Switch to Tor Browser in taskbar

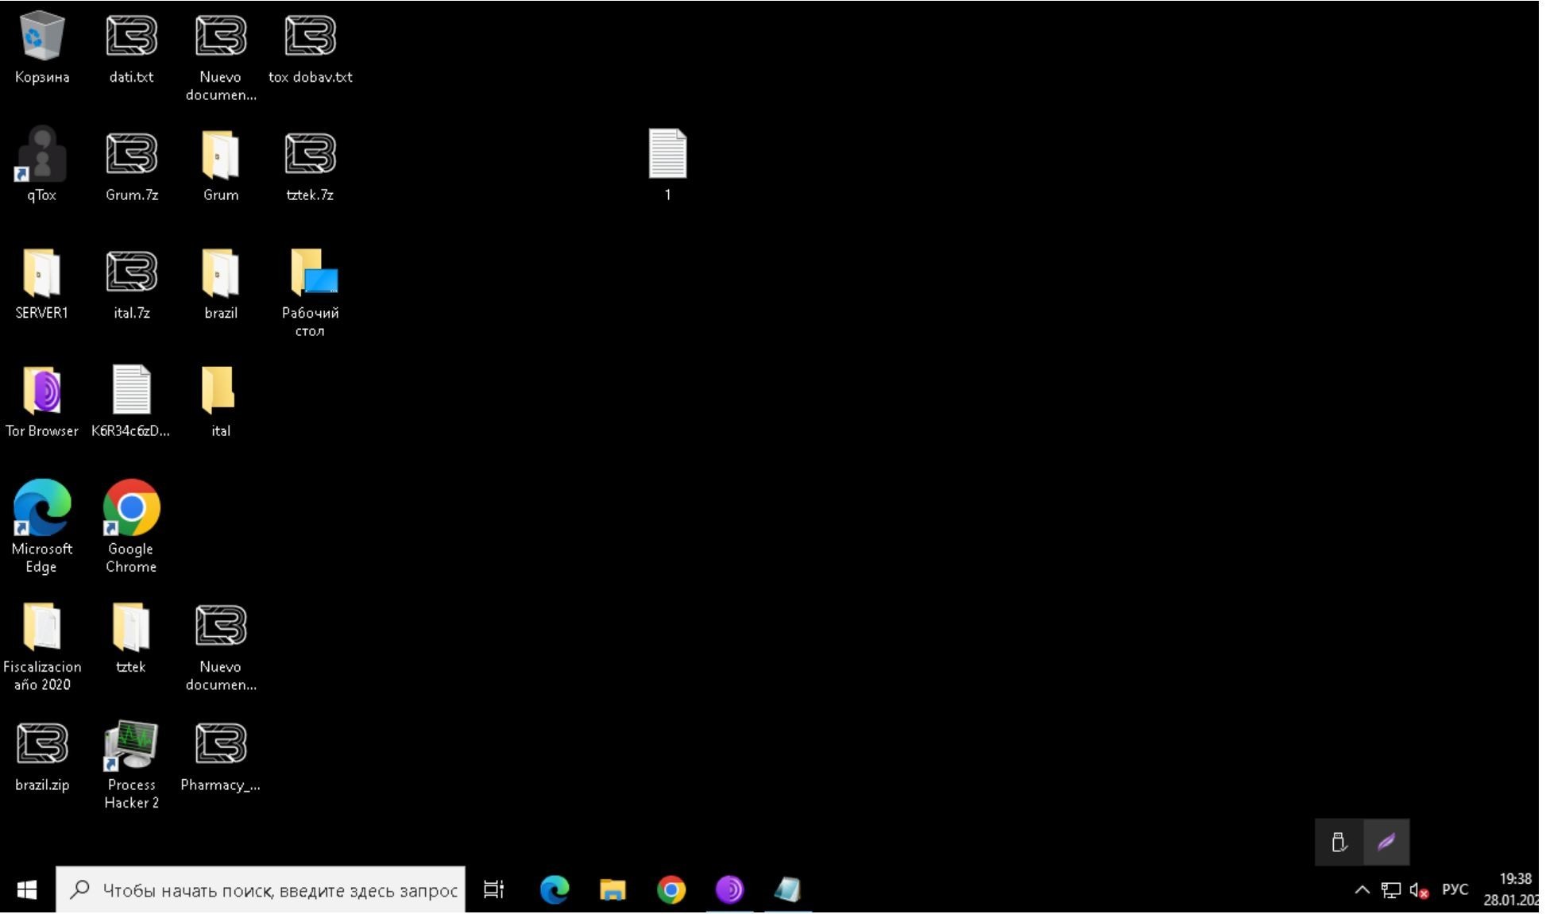coord(729,890)
